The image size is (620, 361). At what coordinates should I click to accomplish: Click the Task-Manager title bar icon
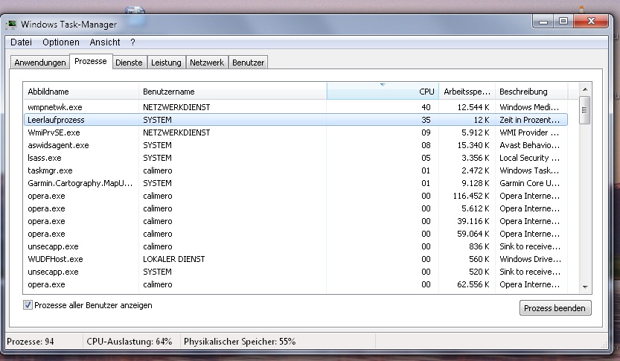pyautogui.click(x=11, y=25)
